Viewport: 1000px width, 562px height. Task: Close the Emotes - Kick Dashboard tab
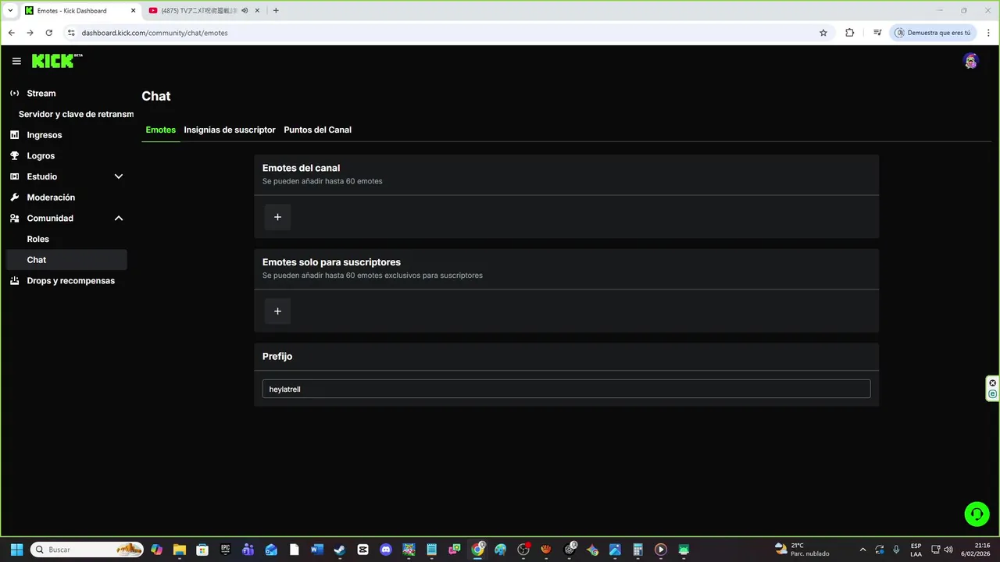pos(133,11)
